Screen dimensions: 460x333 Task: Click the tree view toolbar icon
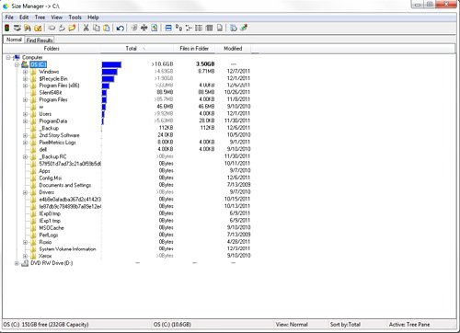coord(189,28)
